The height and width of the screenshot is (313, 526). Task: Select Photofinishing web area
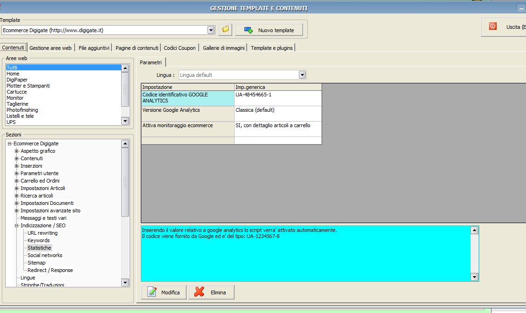click(x=63, y=110)
